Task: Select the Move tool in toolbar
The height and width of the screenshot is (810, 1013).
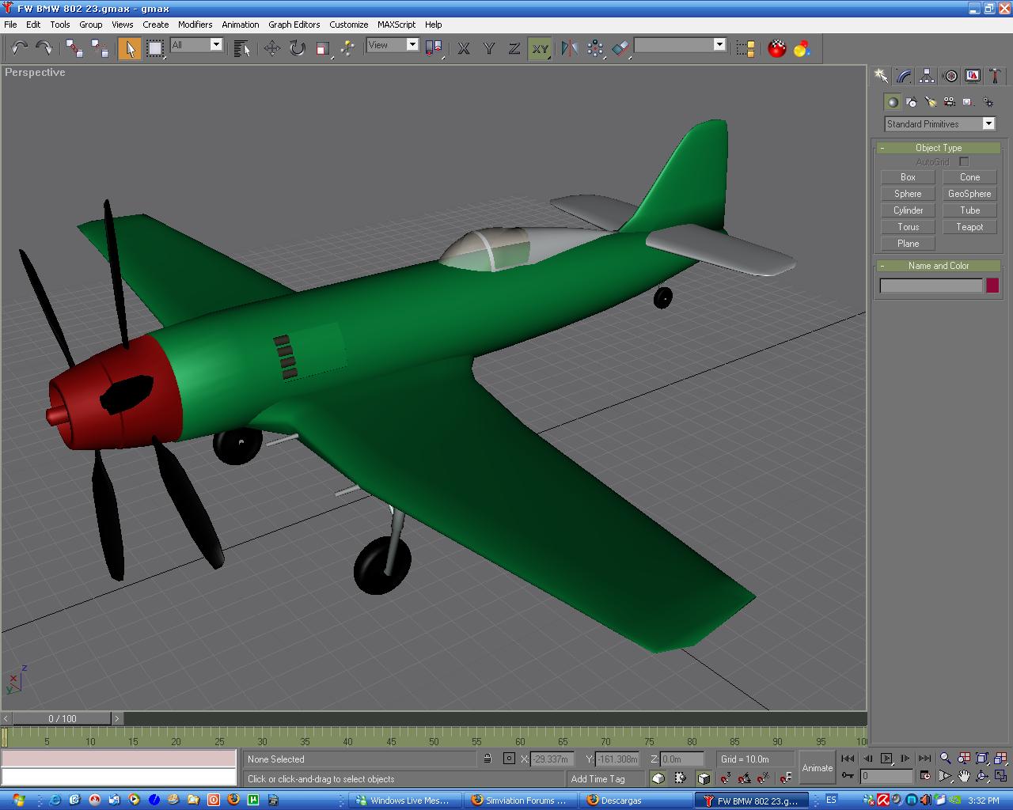Action: tap(271, 49)
